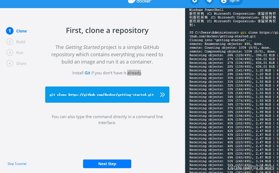This screenshot has height=173, width=279.
Task: Click the italic 'Getting Started' project name
Action: coord(82,47)
